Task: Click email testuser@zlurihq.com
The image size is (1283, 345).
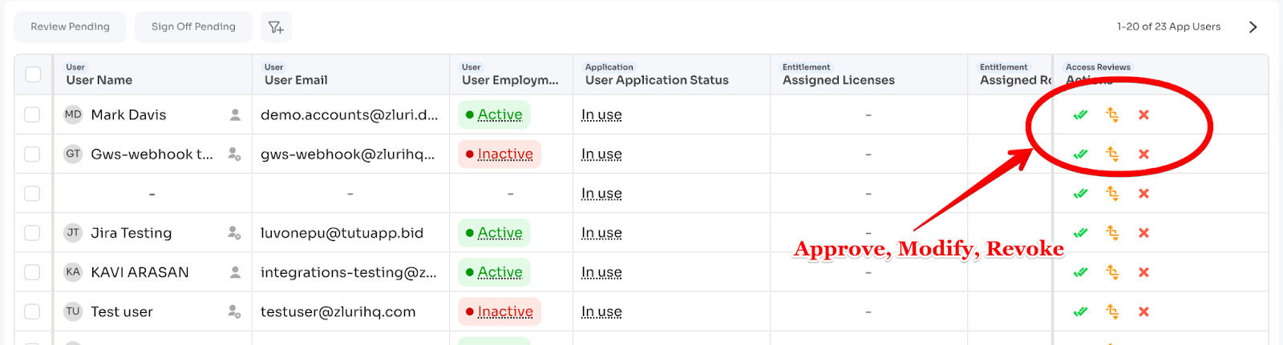Action: tap(338, 311)
